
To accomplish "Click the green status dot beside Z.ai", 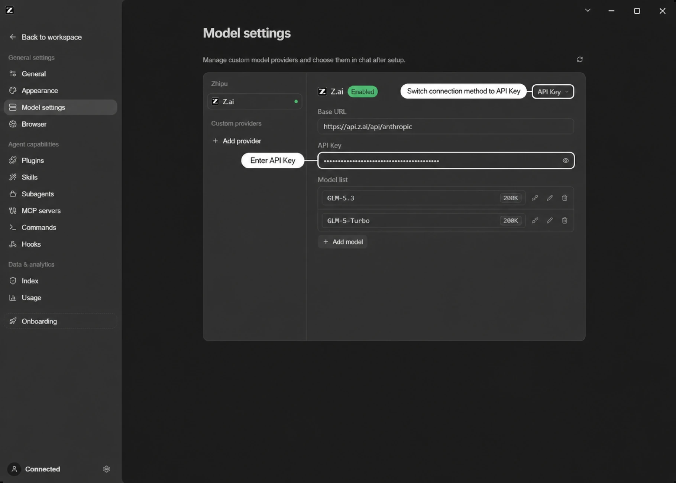I will pyautogui.click(x=296, y=101).
